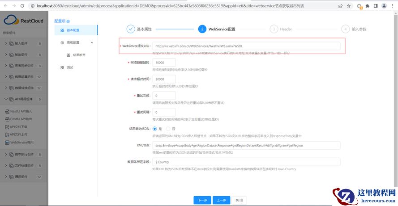Click the 搜索组件 search box
This screenshot has width=398, height=206.
click(24, 33)
